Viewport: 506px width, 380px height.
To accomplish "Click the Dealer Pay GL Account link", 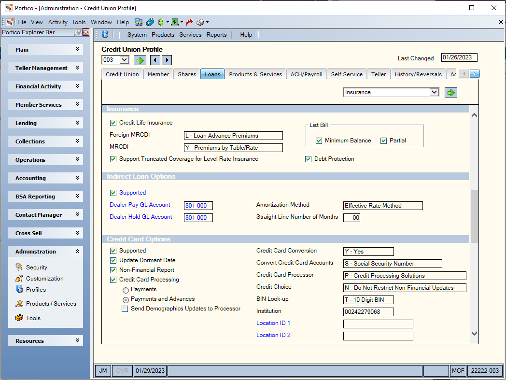I will 140,205.
